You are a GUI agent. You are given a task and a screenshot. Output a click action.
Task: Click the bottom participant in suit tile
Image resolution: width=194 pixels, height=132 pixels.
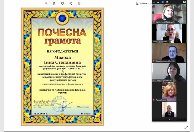169,110
